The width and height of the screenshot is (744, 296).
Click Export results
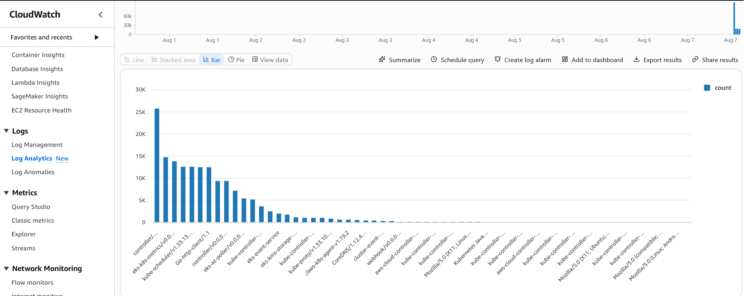(x=658, y=60)
